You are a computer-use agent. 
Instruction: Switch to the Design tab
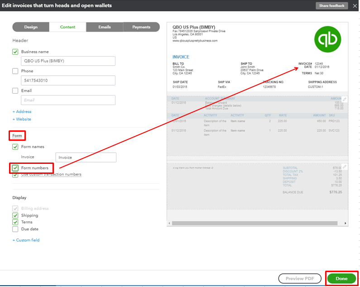(31, 27)
